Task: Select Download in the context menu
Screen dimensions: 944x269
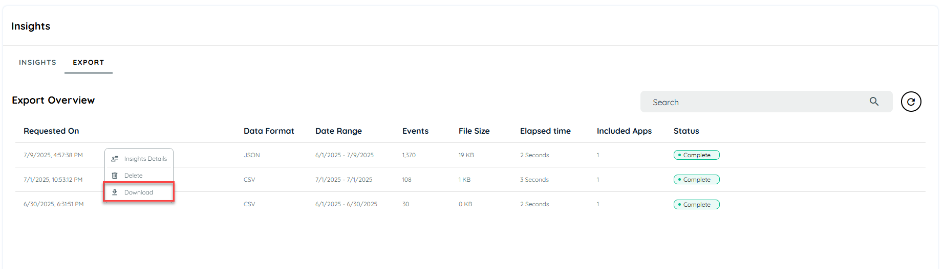Action: pyautogui.click(x=139, y=192)
